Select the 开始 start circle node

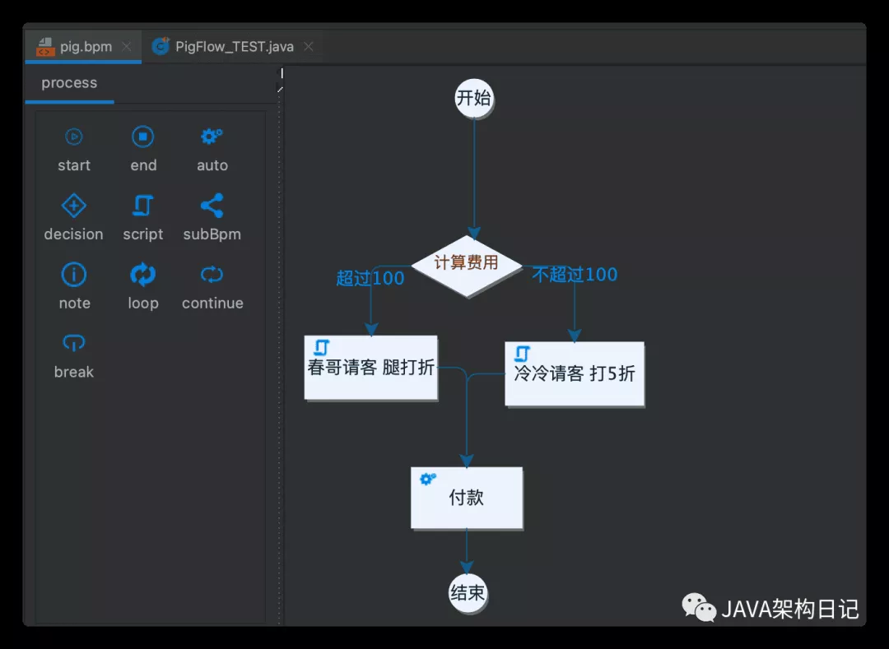[x=474, y=98]
